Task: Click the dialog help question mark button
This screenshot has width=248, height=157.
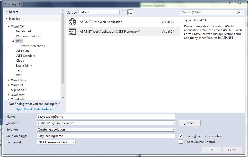Action: coord(230,3)
